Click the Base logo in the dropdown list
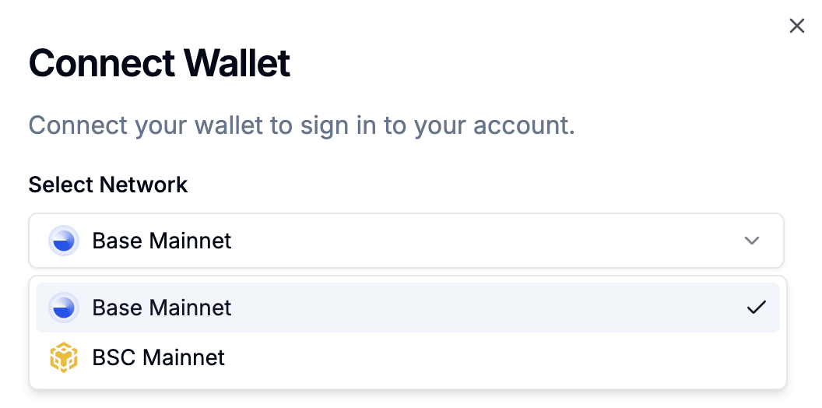Image resolution: width=822 pixels, height=408 pixels. pyautogui.click(x=64, y=308)
